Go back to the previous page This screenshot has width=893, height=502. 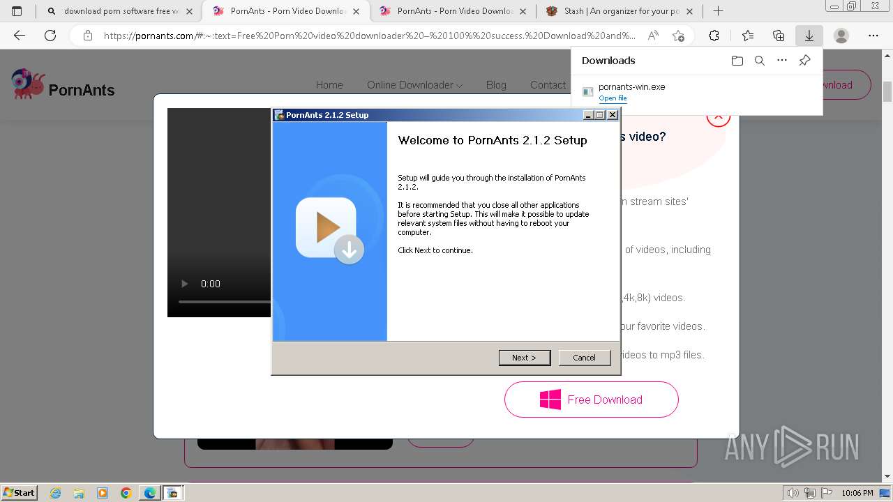[x=20, y=36]
